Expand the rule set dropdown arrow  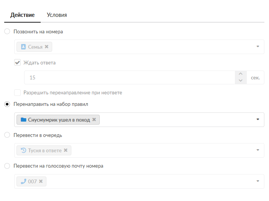258,120
